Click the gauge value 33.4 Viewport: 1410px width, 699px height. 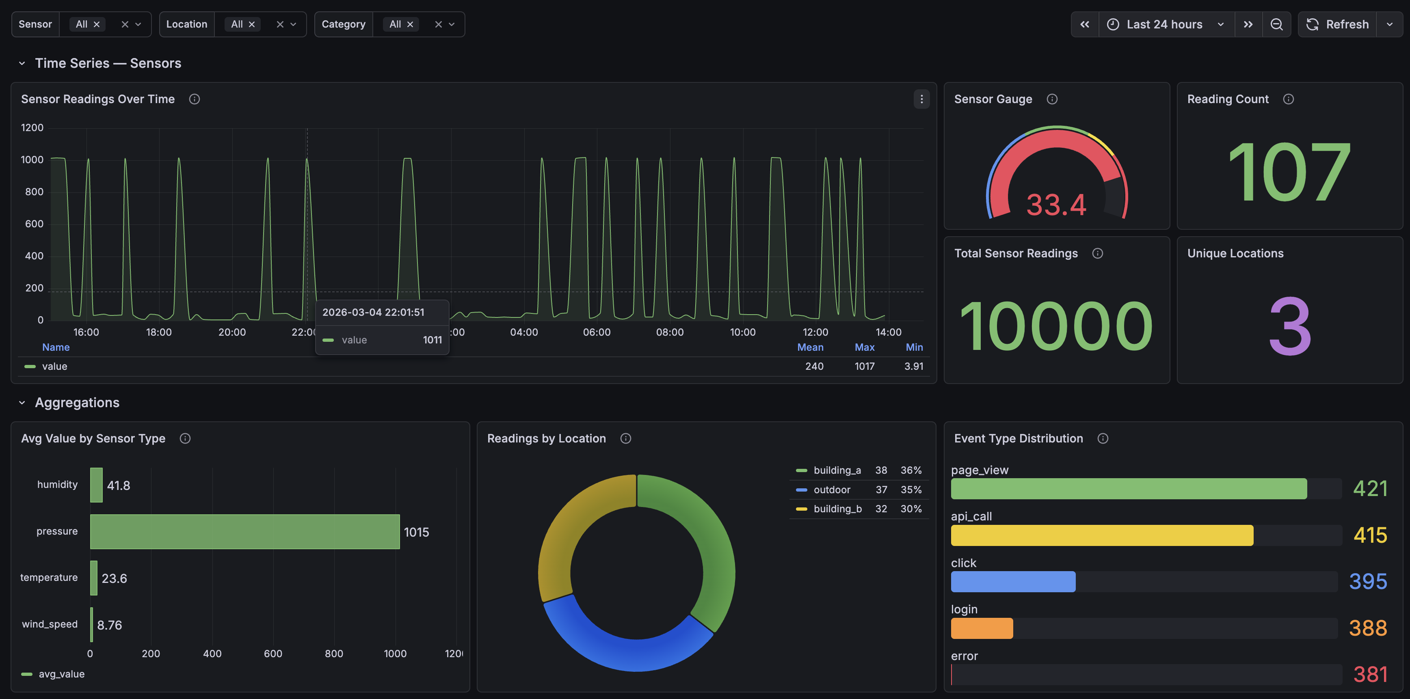pos(1056,205)
